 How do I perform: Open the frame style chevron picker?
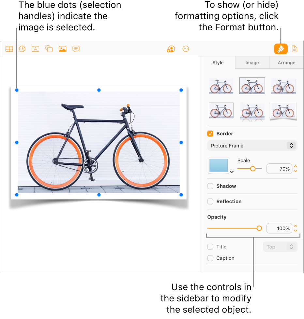(x=232, y=171)
